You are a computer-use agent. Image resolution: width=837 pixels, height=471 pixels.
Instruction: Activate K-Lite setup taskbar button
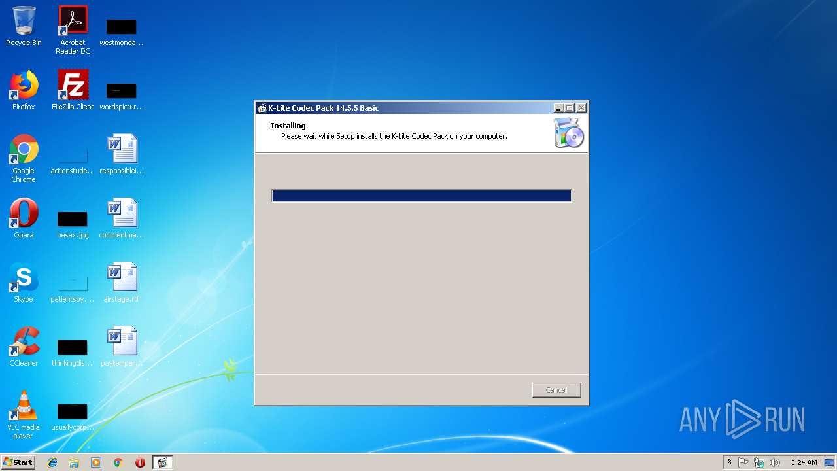coord(163,462)
